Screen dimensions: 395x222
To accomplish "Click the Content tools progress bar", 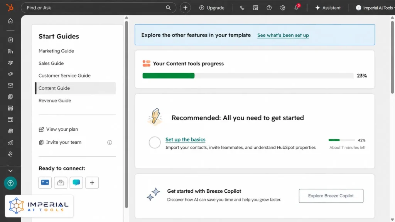I will click(x=248, y=76).
